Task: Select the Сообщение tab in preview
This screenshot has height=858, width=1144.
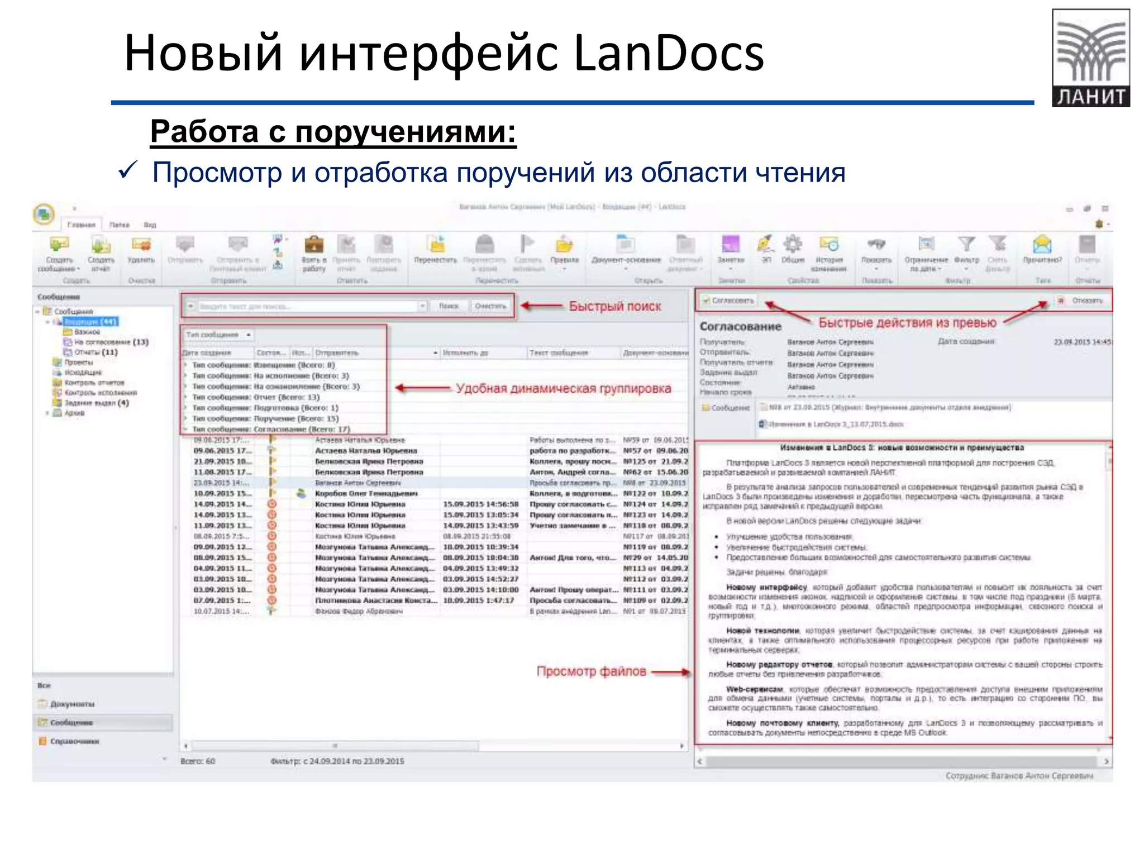Action: [726, 408]
